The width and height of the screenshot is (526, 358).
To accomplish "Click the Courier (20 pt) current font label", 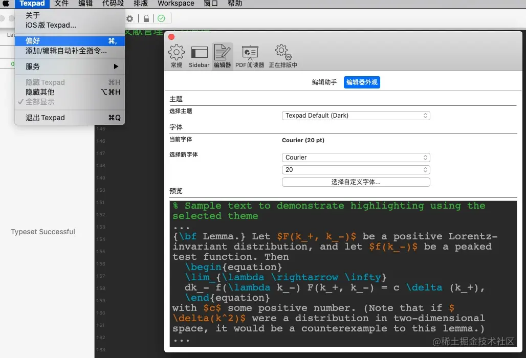I will [303, 140].
